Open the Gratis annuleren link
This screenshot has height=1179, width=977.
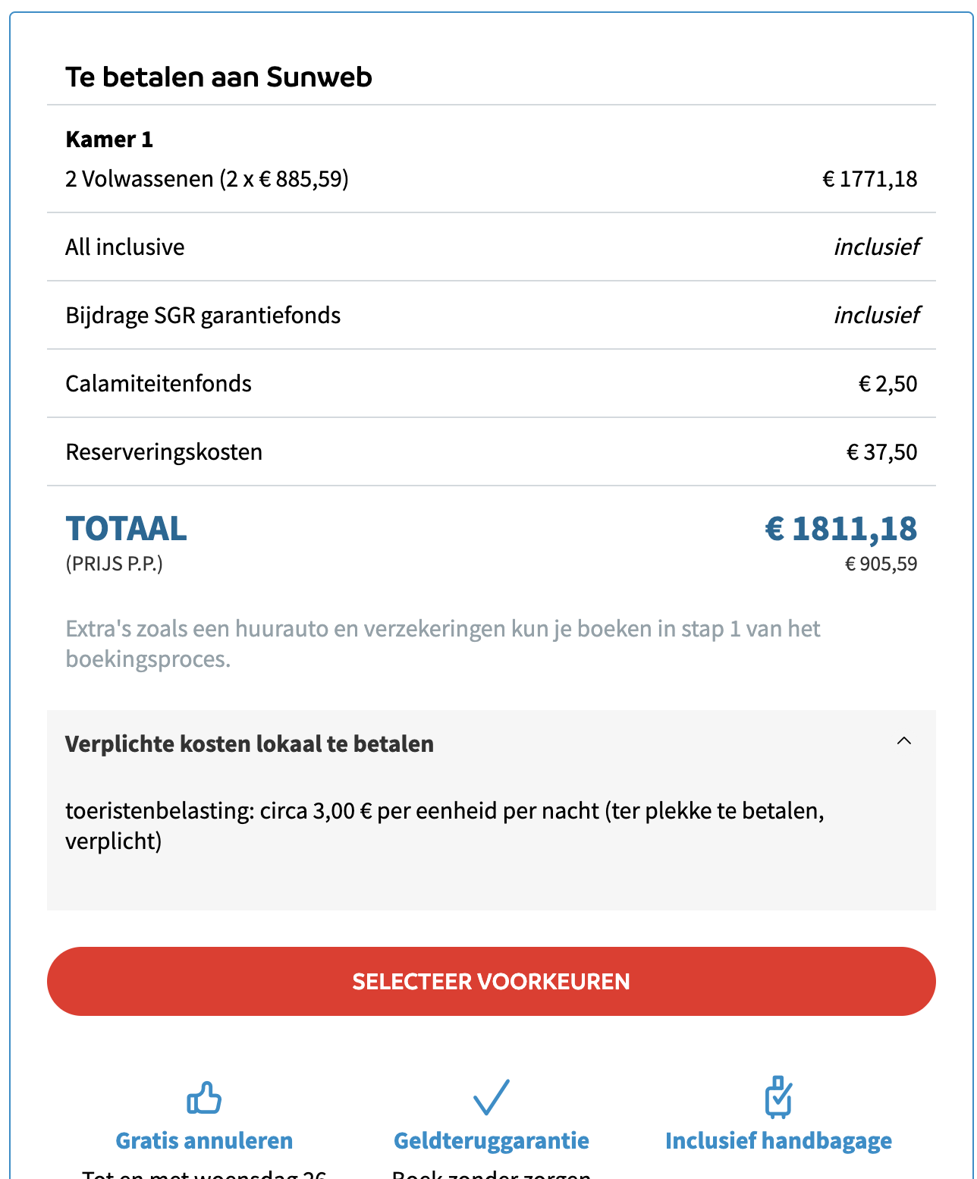point(204,1141)
